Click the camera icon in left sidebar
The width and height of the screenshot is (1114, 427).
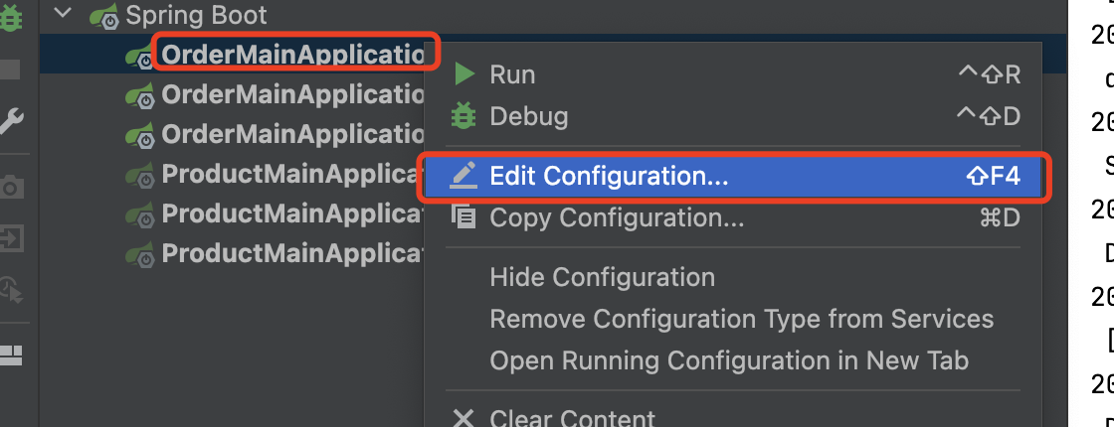[x=11, y=187]
